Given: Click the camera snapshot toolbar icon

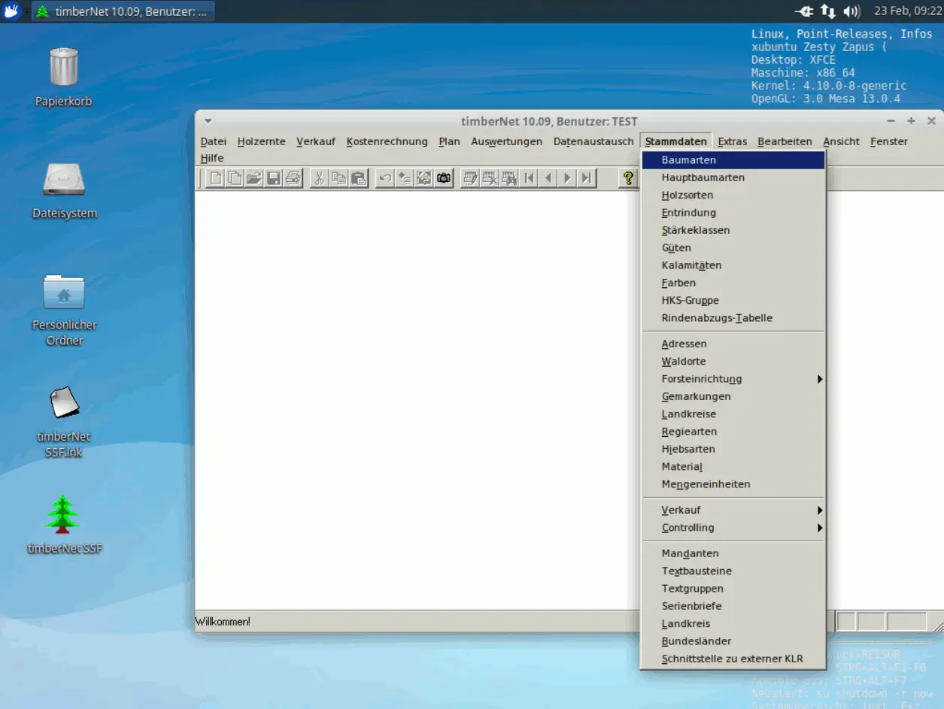Looking at the screenshot, I should pyautogui.click(x=444, y=178).
